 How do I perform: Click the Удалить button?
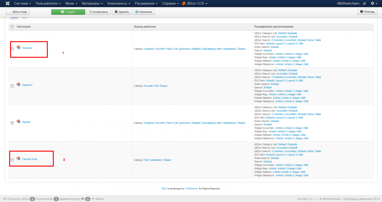tap(121, 12)
